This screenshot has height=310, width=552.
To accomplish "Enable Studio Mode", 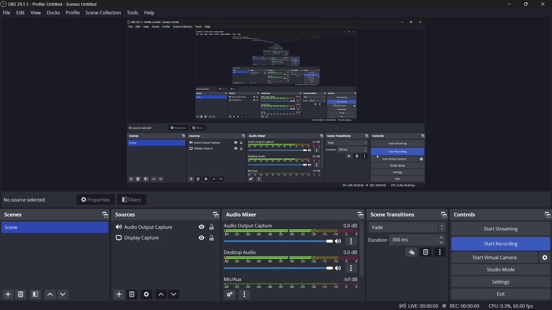I will (500, 270).
